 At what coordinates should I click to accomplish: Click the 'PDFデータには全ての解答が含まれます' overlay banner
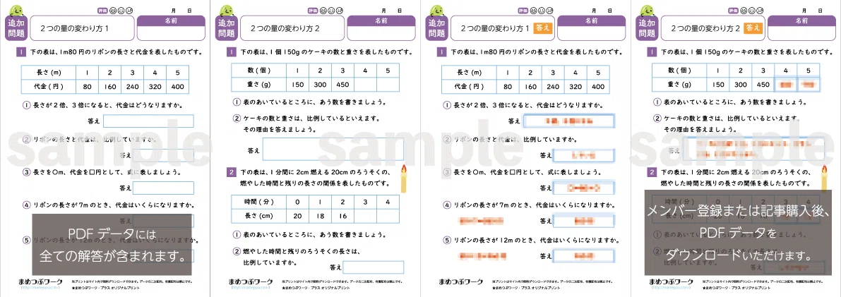[x=112, y=245]
